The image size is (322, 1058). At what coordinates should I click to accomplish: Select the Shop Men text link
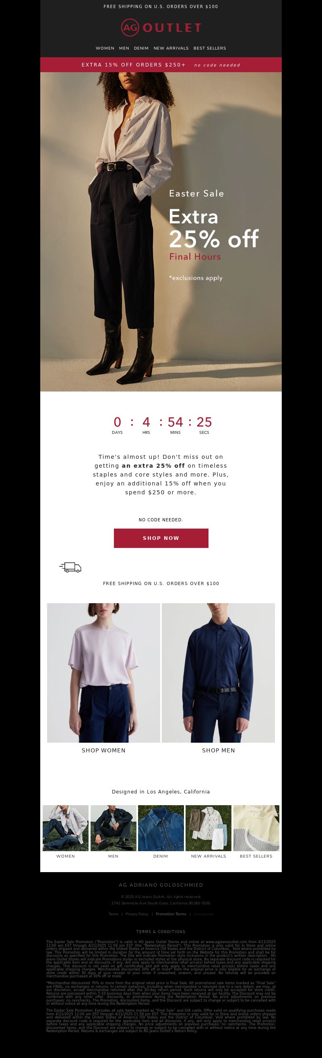pos(218,750)
